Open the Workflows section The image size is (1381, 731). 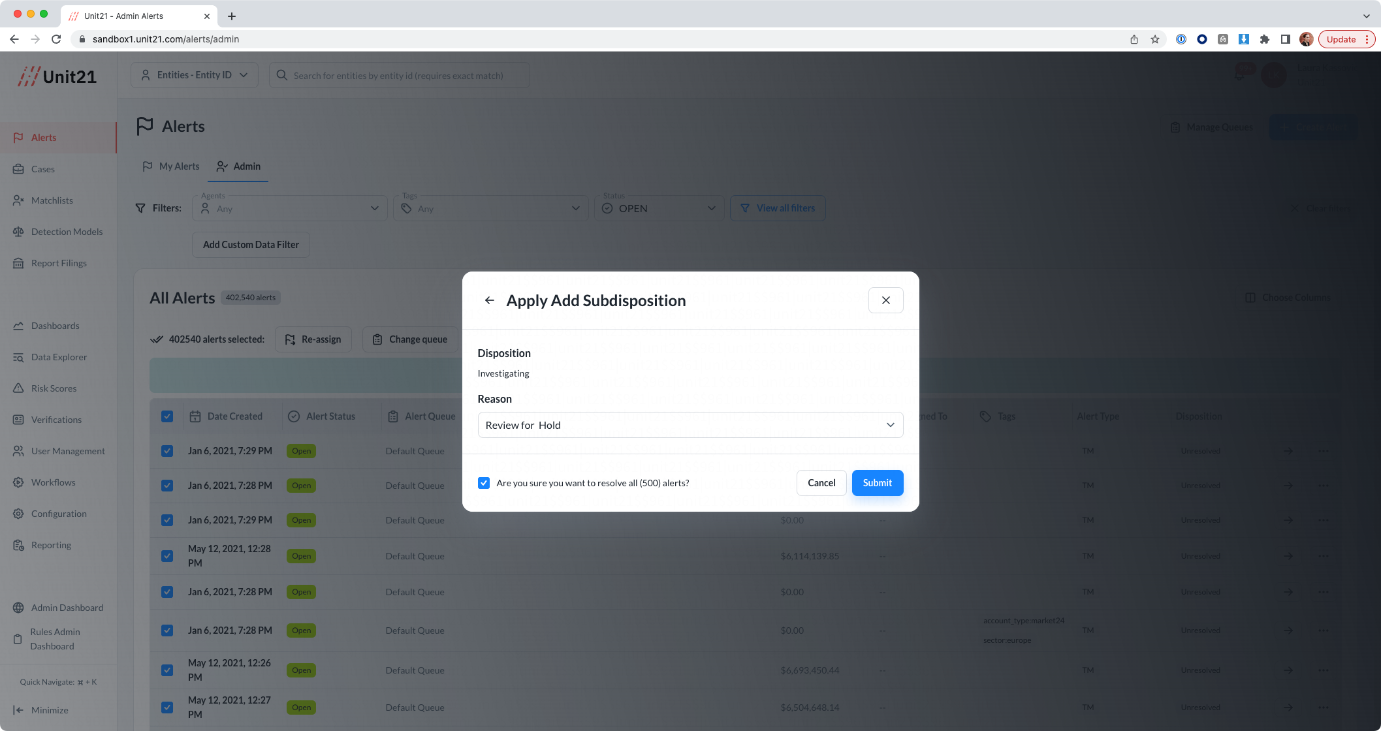click(53, 482)
